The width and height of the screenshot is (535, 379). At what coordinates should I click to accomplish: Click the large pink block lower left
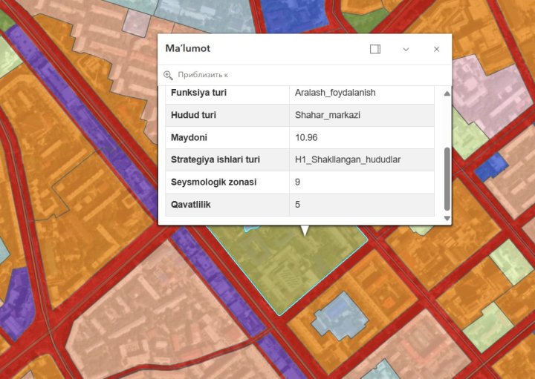pos(141,312)
